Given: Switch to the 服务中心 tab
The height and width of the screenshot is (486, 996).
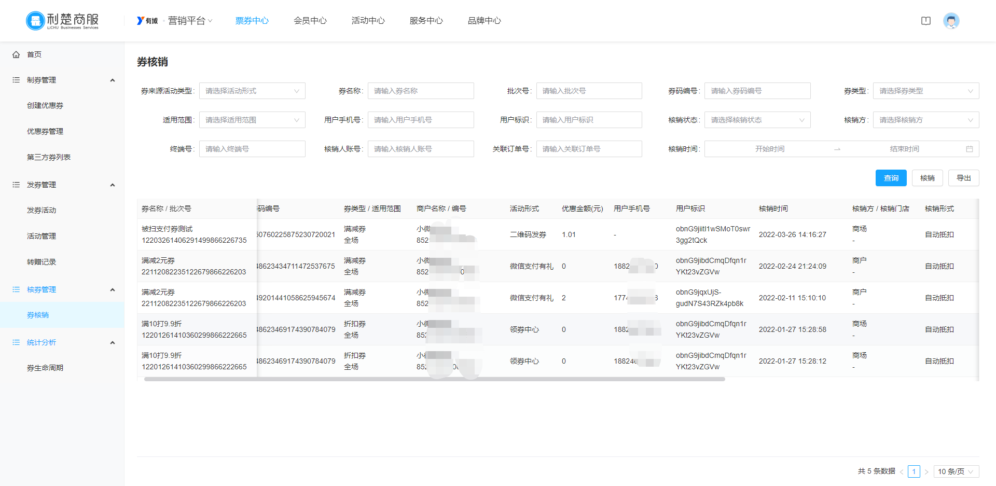Looking at the screenshot, I should coord(426,21).
